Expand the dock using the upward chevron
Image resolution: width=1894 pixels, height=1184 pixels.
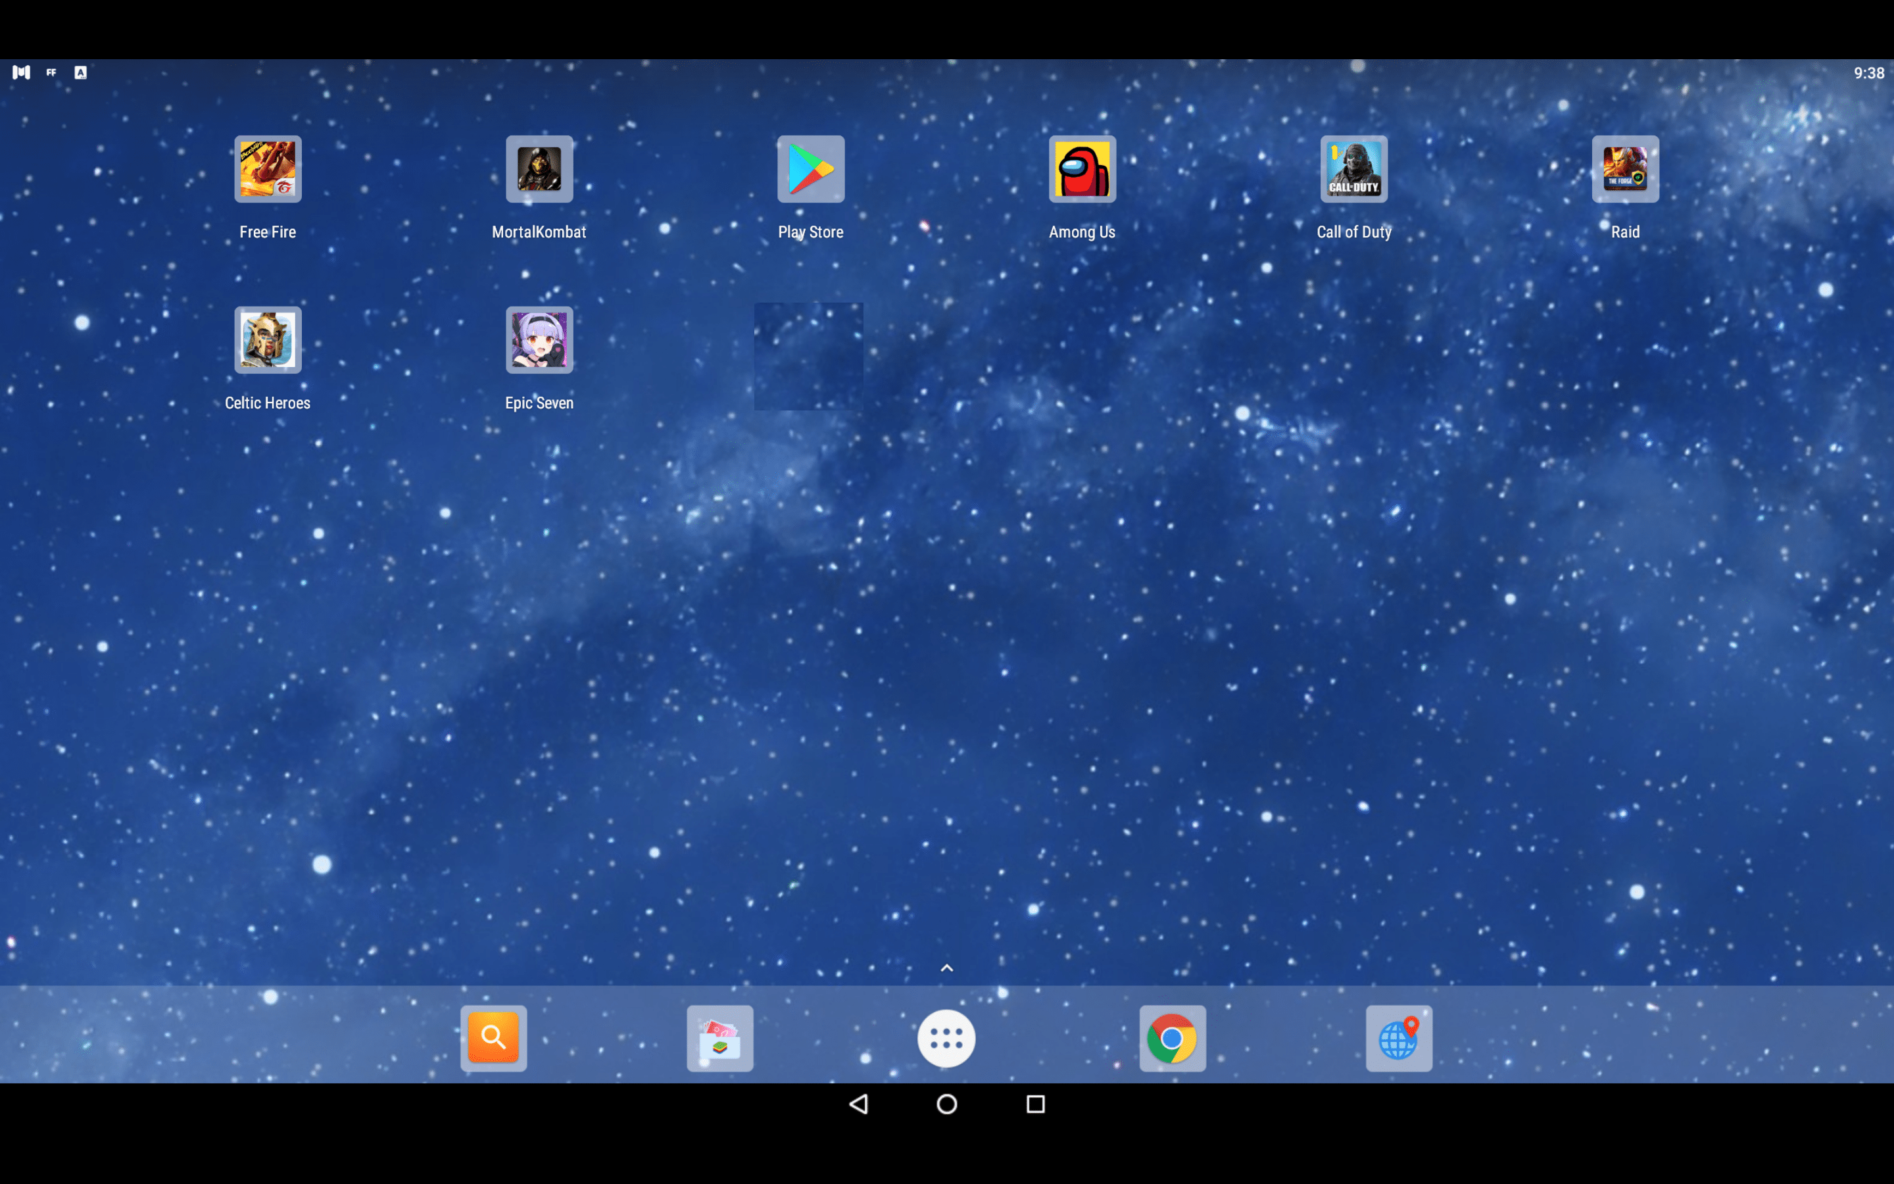[946, 968]
